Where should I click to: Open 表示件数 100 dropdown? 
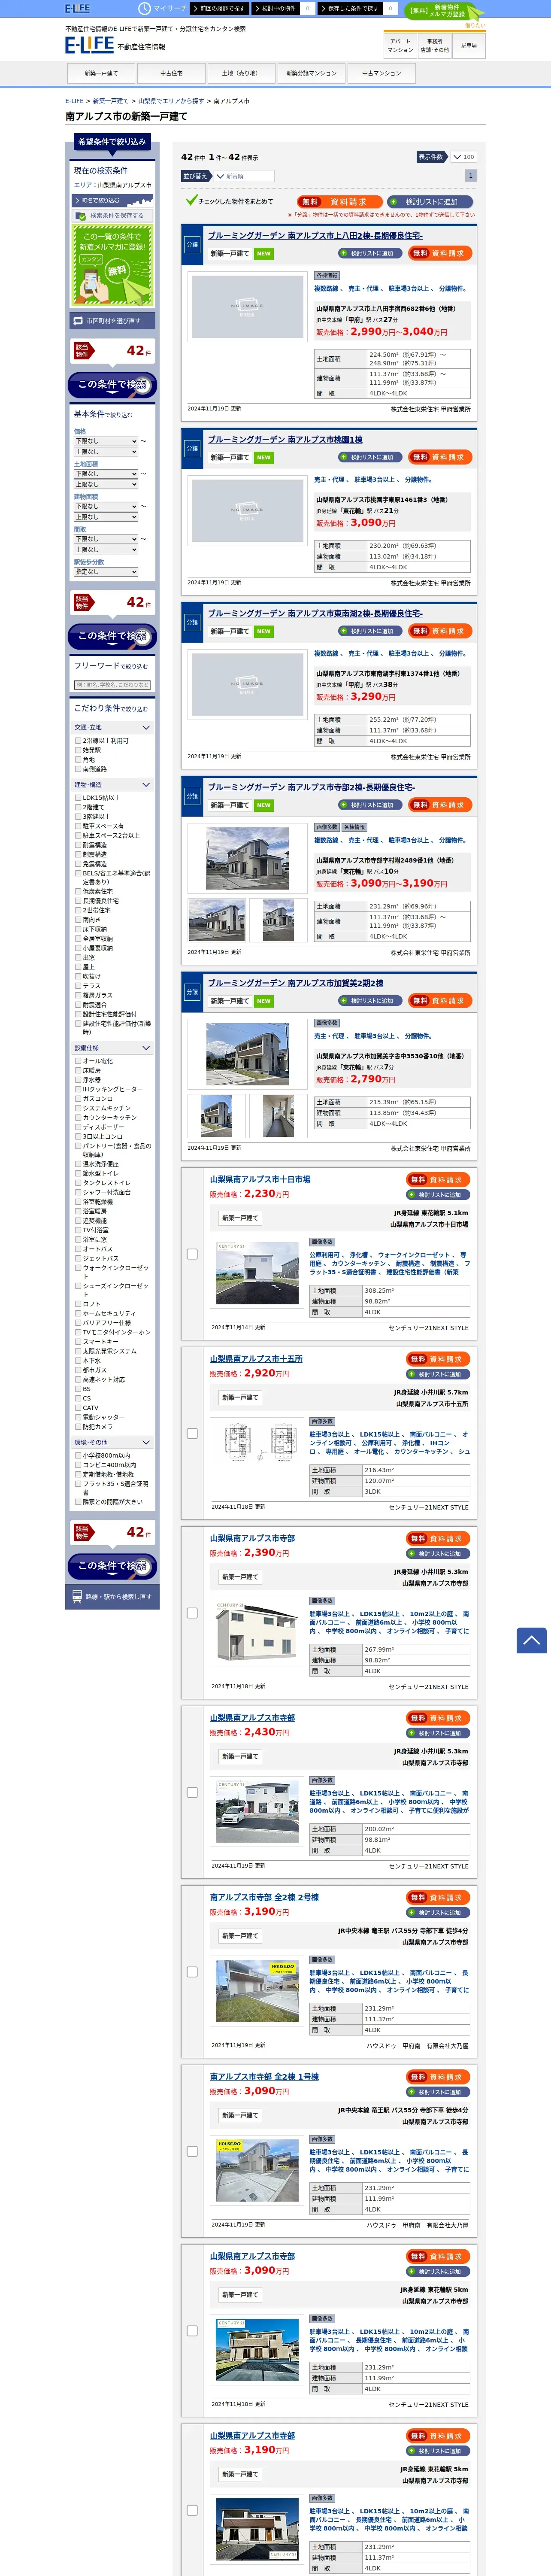coord(463,157)
